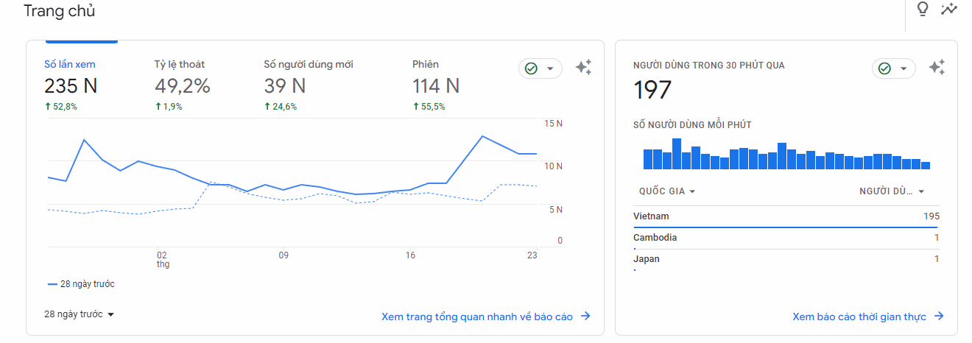Viewport: 972px width, 343px height.
Task: Click sparkle icon in realtime card
Action: 937,68
